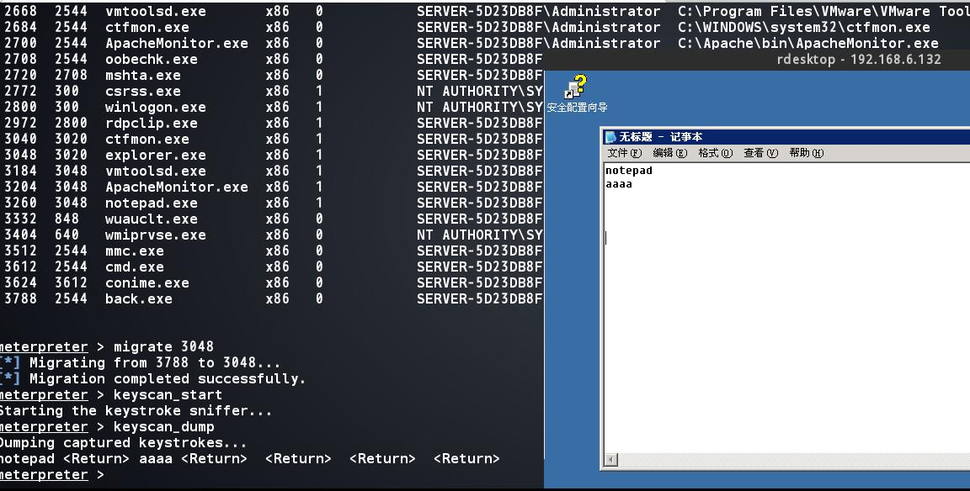Click 'mmc.exe' in the terminal process list
The width and height of the screenshot is (970, 491).
134,251
